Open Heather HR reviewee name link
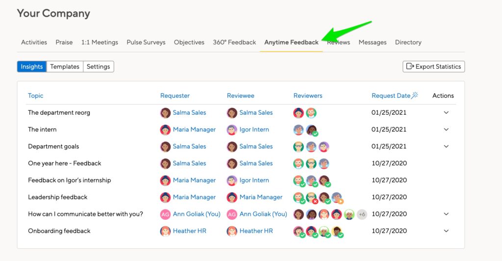The height and width of the screenshot is (261, 502). tap(256, 231)
